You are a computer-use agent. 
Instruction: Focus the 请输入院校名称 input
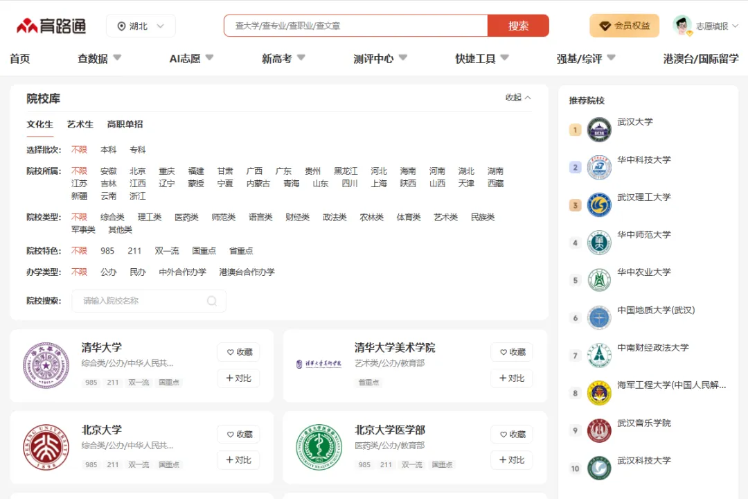pos(149,301)
